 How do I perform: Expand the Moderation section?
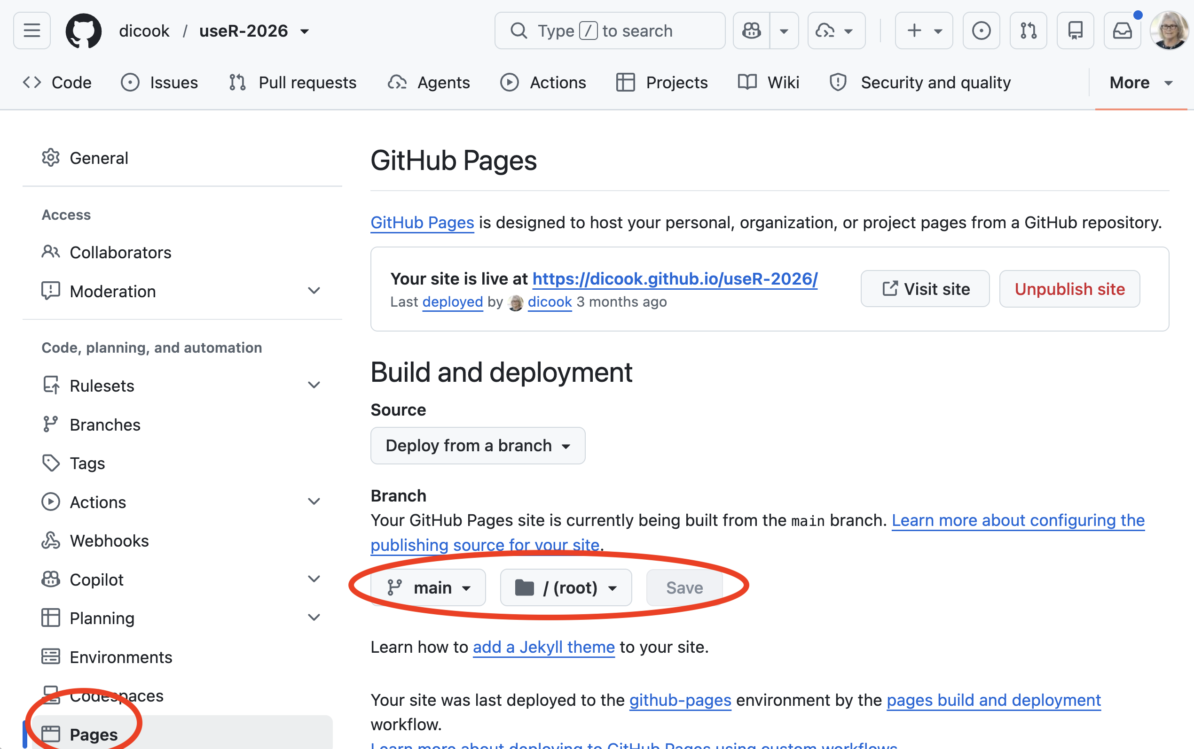314,291
